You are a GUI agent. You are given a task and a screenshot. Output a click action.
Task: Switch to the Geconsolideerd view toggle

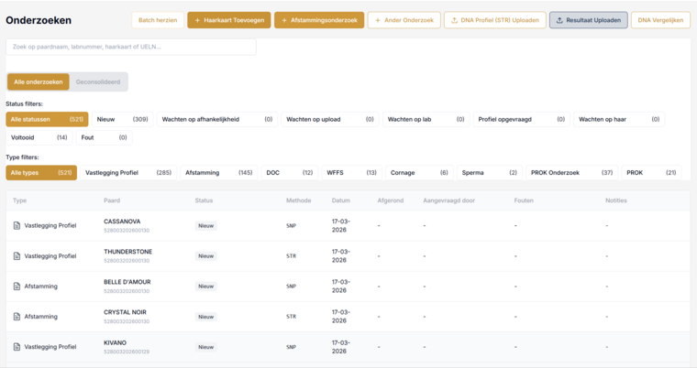pyautogui.click(x=98, y=81)
